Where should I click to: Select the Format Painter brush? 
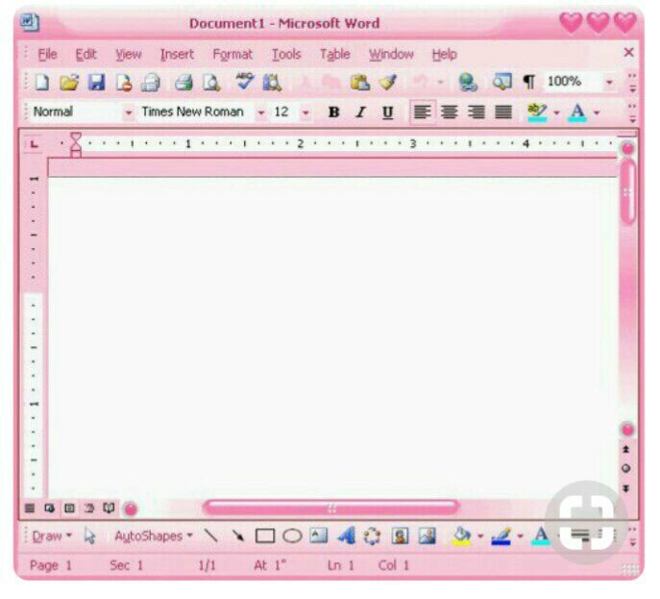pyautogui.click(x=388, y=82)
